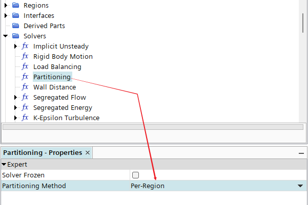Open the Partitioning Method dropdown arrow
Image resolution: width=308 pixels, height=205 pixels.
coord(300,186)
